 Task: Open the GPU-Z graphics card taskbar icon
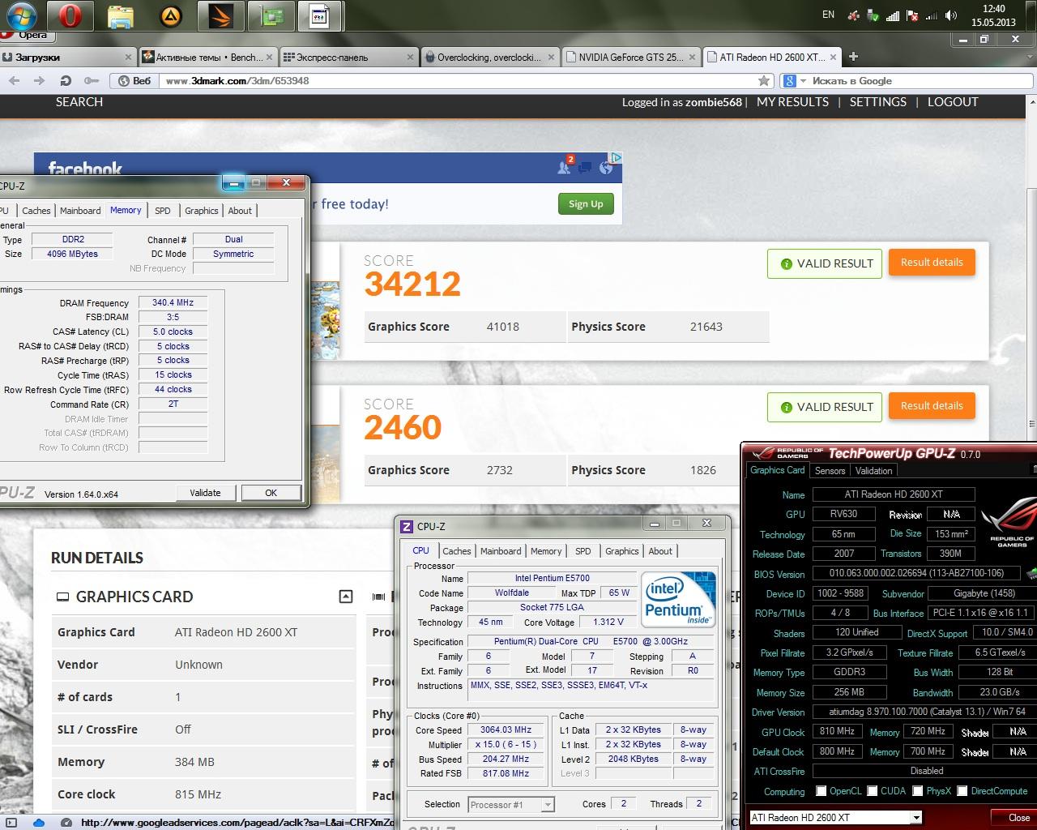(271, 15)
